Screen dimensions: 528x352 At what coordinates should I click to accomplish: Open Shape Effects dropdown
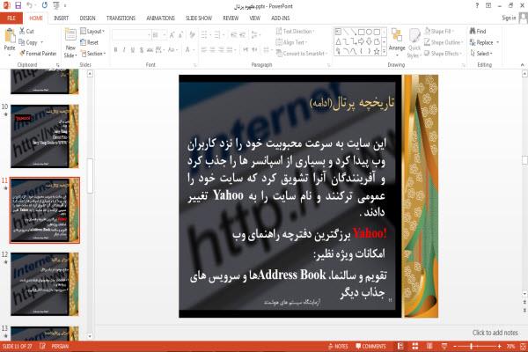(444, 54)
